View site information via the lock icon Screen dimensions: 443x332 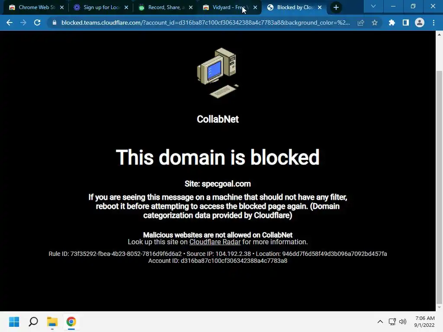coord(55,22)
